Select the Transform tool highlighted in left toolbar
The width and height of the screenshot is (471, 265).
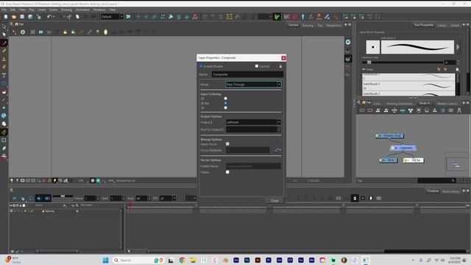(4, 132)
